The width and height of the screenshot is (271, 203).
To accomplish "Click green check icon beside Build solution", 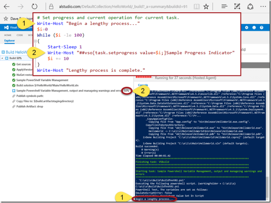I will 14,85.
